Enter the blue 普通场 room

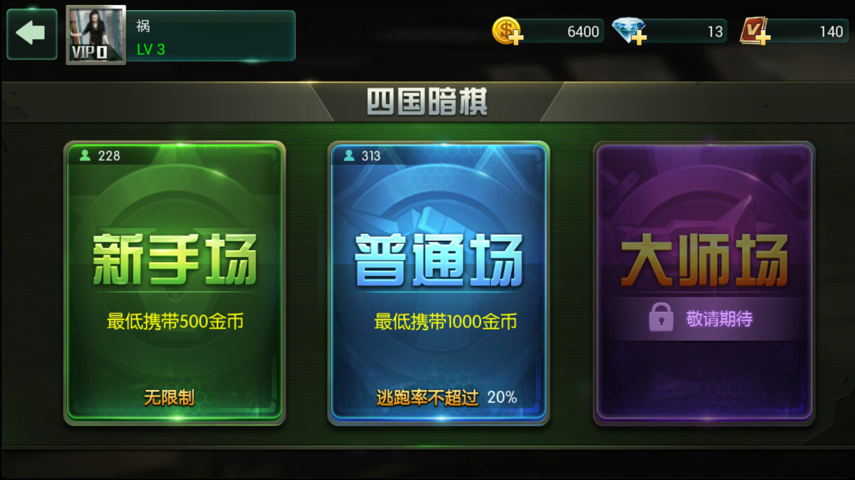tap(439, 283)
